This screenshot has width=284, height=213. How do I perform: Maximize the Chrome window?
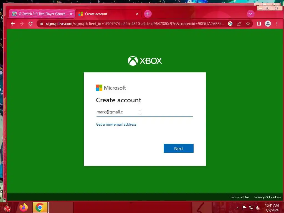[x=267, y=8]
